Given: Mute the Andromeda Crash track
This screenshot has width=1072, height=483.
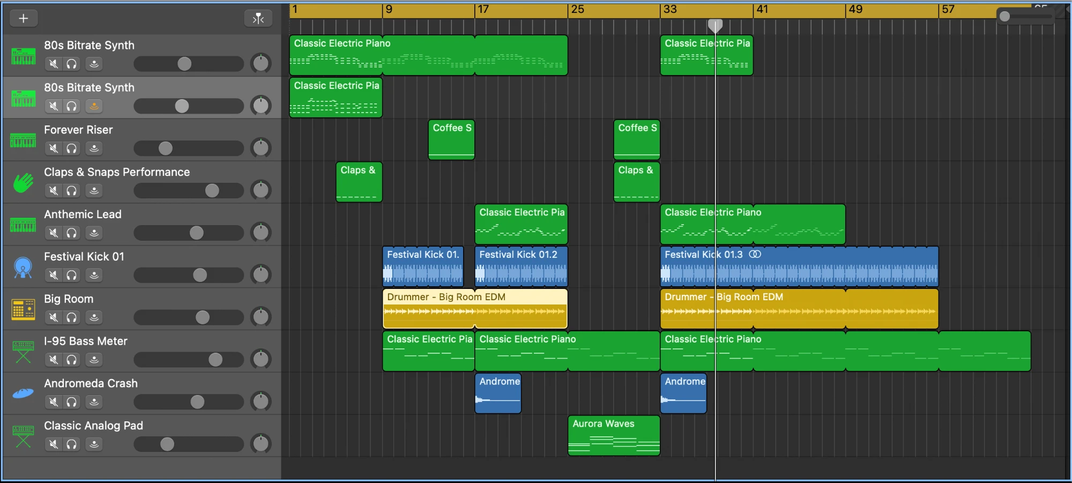Looking at the screenshot, I should 54,402.
